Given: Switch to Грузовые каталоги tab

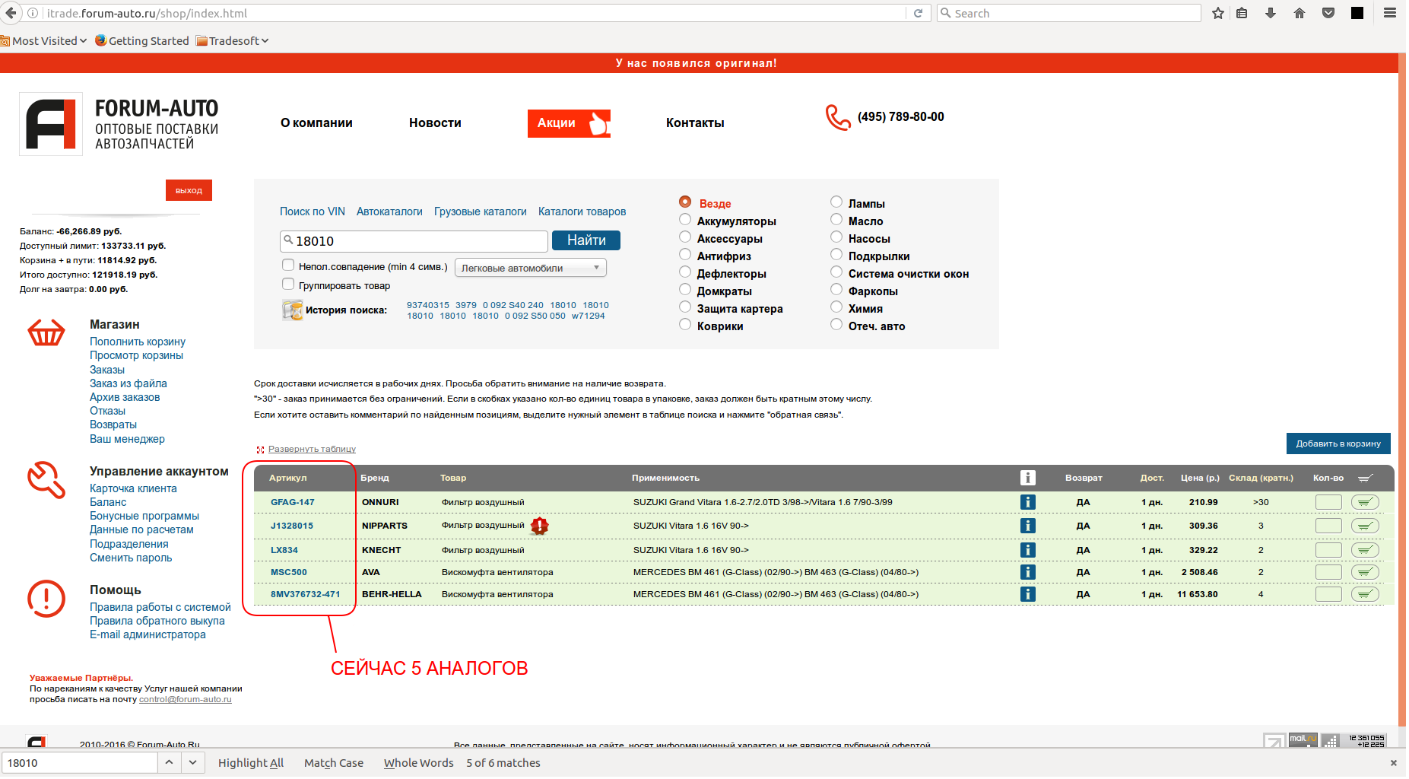Looking at the screenshot, I should pyautogui.click(x=481, y=211).
